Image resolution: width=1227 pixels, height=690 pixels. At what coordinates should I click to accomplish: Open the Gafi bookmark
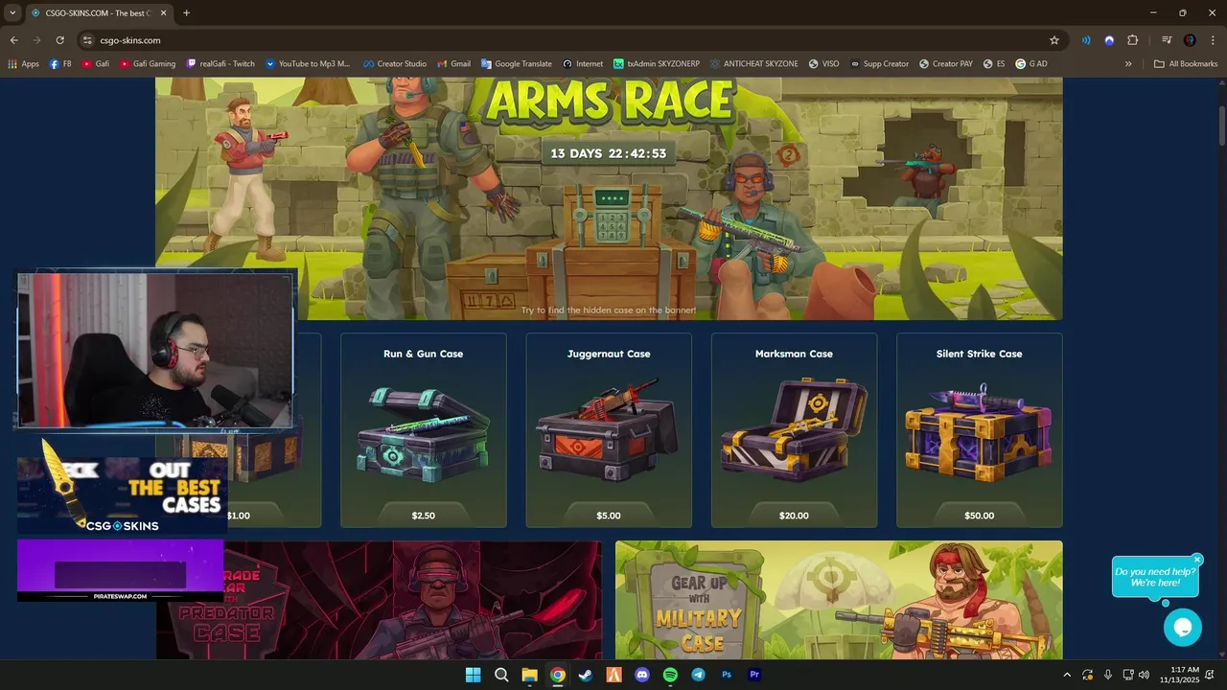coord(96,64)
